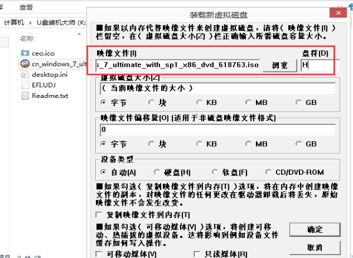Viewport: 353px width, 258px height.
Task: Open the 查看 tab in Explorer
Action: click(26, 8)
